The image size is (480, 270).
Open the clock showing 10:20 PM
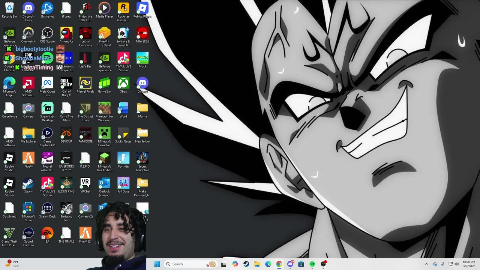469,264
